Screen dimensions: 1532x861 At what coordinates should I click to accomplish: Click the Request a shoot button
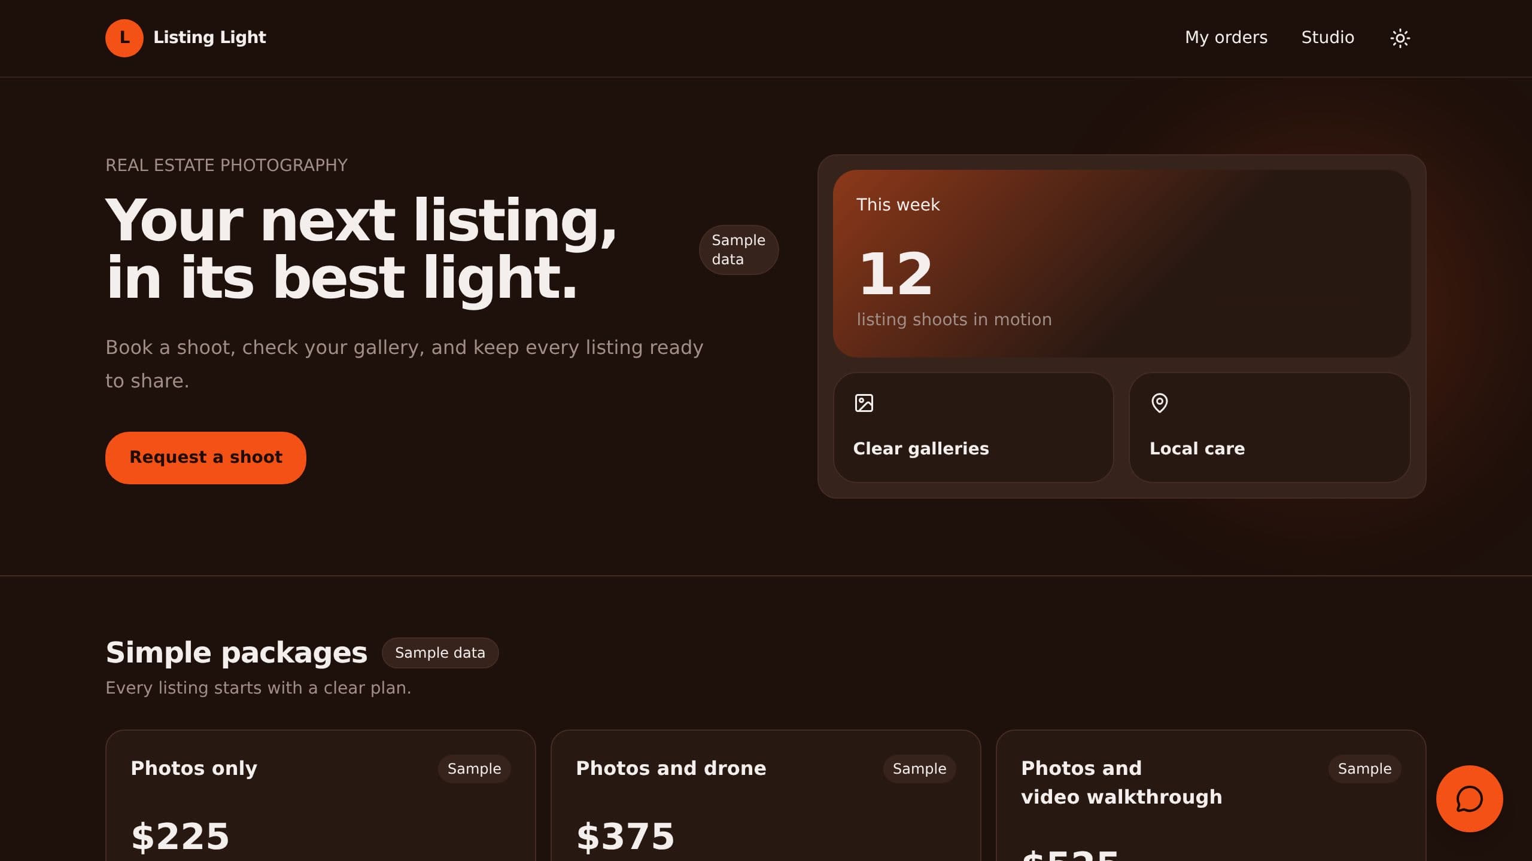205,457
